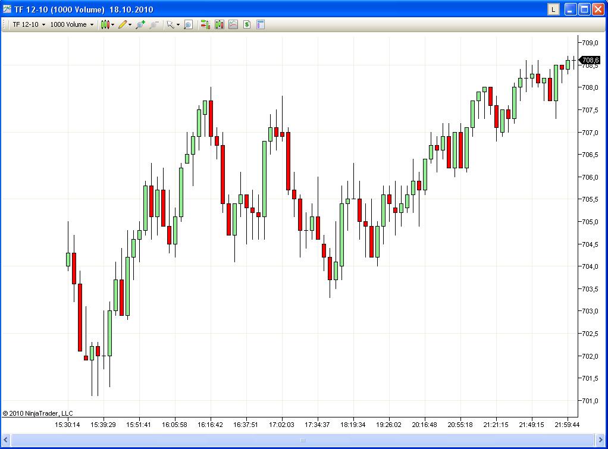Click the 709,0 price axis label
The height and width of the screenshot is (449, 608).
(x=590, y=43)
